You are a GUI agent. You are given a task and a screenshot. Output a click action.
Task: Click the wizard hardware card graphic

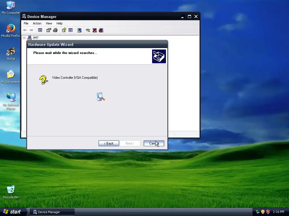coord(159,56)
